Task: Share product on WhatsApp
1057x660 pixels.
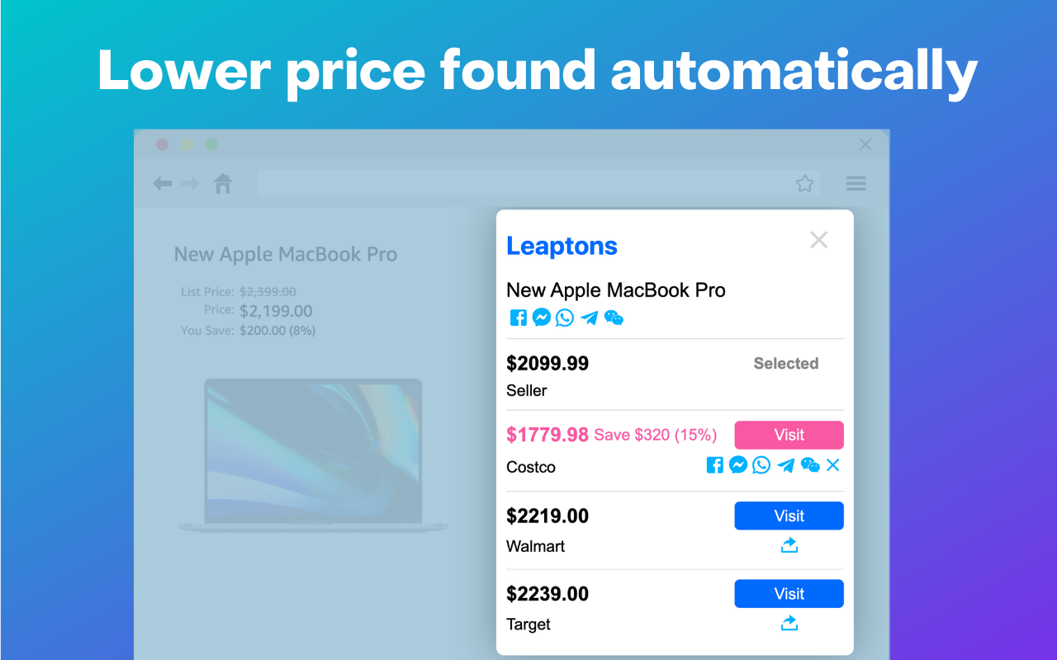Action: pyautogui.click(x=564, y=318)
